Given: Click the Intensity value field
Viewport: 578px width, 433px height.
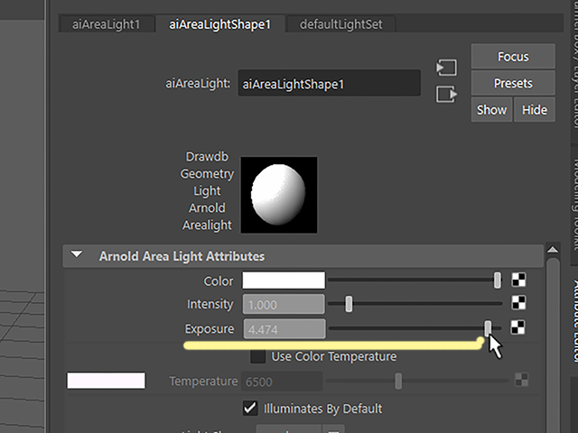Looking at the screenshot, I should (284, 304).
